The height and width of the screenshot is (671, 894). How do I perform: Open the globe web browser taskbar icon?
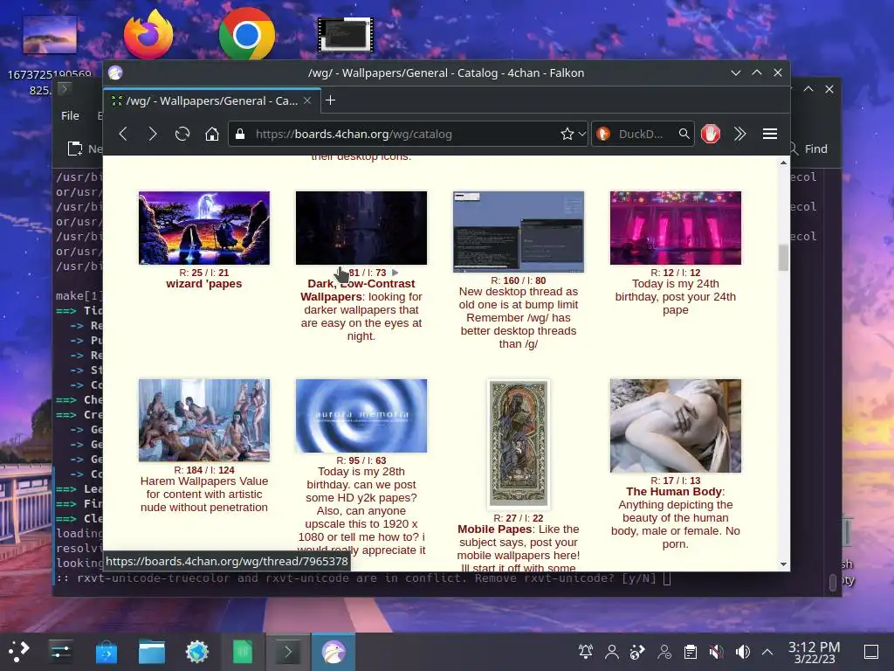pyautogui.click(x=197, y=652)
